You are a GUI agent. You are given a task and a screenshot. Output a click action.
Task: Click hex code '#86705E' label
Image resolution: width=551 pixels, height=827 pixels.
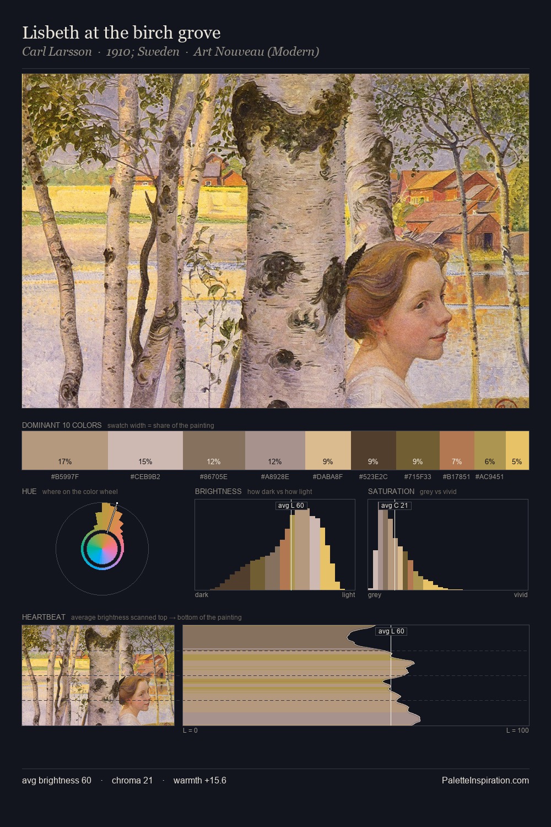[214, 476]
